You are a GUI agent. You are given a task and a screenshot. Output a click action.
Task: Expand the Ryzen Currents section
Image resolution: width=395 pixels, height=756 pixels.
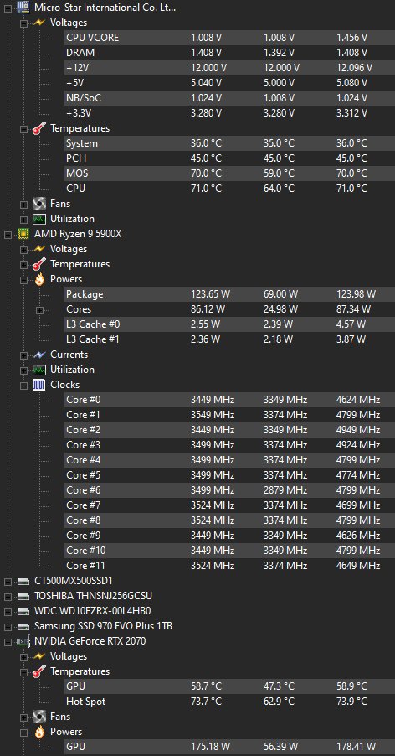coord(23,355)
